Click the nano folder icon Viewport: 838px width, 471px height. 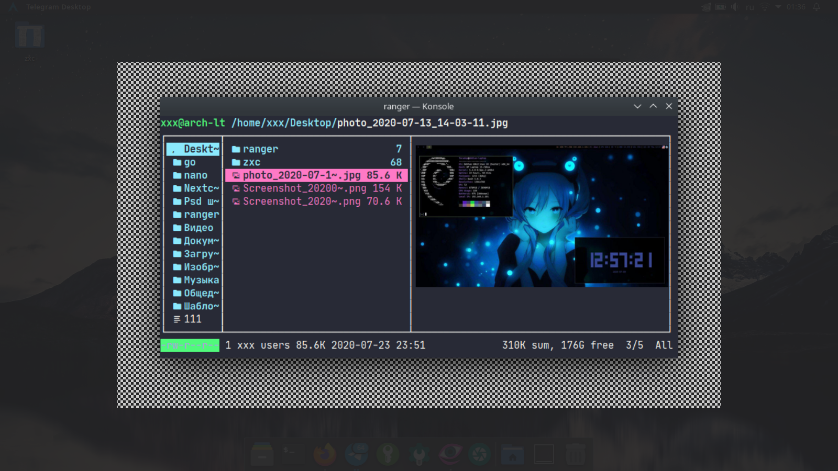(177, 176)
